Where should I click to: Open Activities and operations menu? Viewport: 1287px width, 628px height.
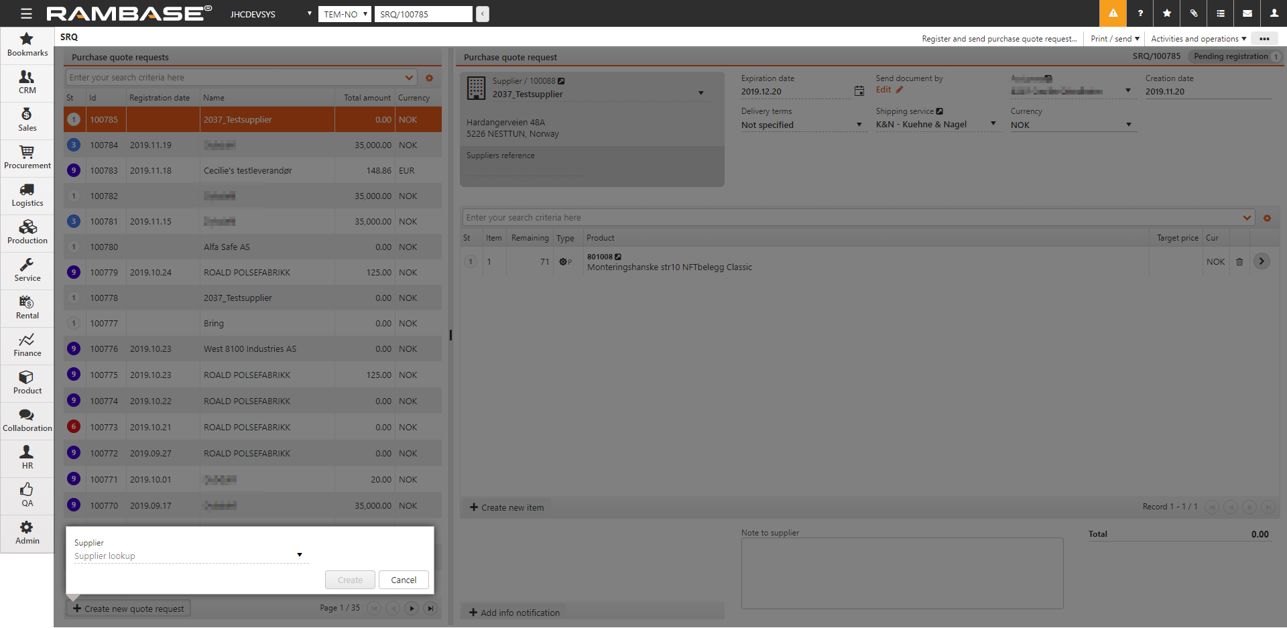[x=1198, y=39]
